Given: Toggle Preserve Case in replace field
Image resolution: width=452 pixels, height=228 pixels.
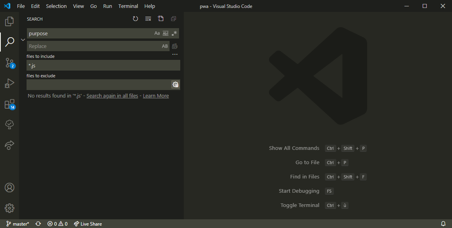Looking at the screenshot, I should pyautogui.click(x=165, y=46).
